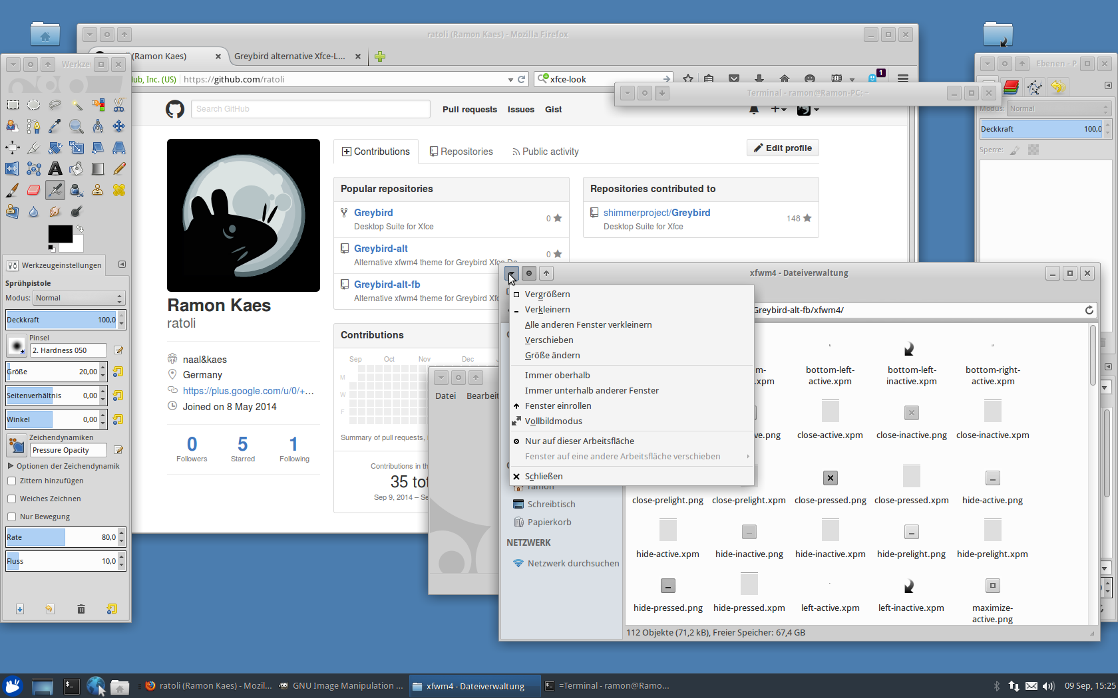Adjust Deckkraft slider in Ebenen panel
This screenshot has height=698, width=1118.
click(1041, 129)
